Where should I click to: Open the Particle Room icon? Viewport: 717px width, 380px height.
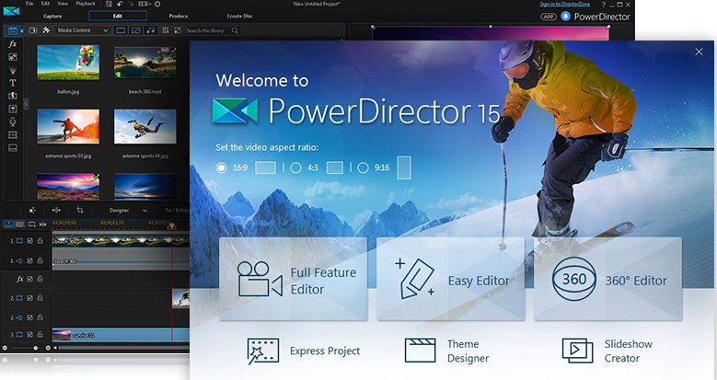pyautogui.click(x=13, y=70)
